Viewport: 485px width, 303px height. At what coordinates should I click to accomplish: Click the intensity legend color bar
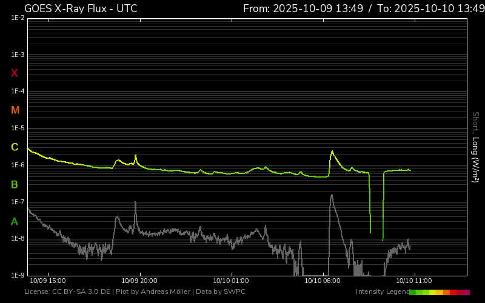tap(440, 292)
